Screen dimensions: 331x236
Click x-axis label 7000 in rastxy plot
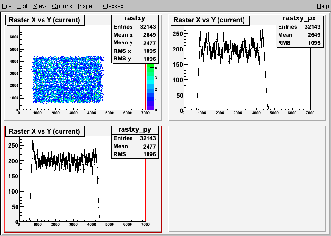tap(146, 113)
